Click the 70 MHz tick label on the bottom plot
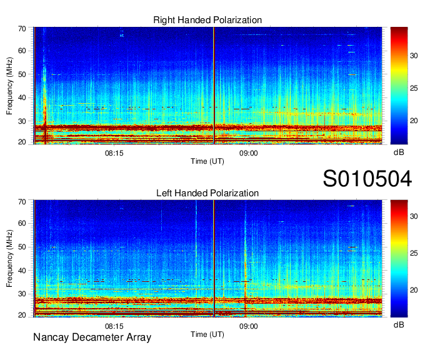This screenshot has height=345, width=425. coord(22,202)
